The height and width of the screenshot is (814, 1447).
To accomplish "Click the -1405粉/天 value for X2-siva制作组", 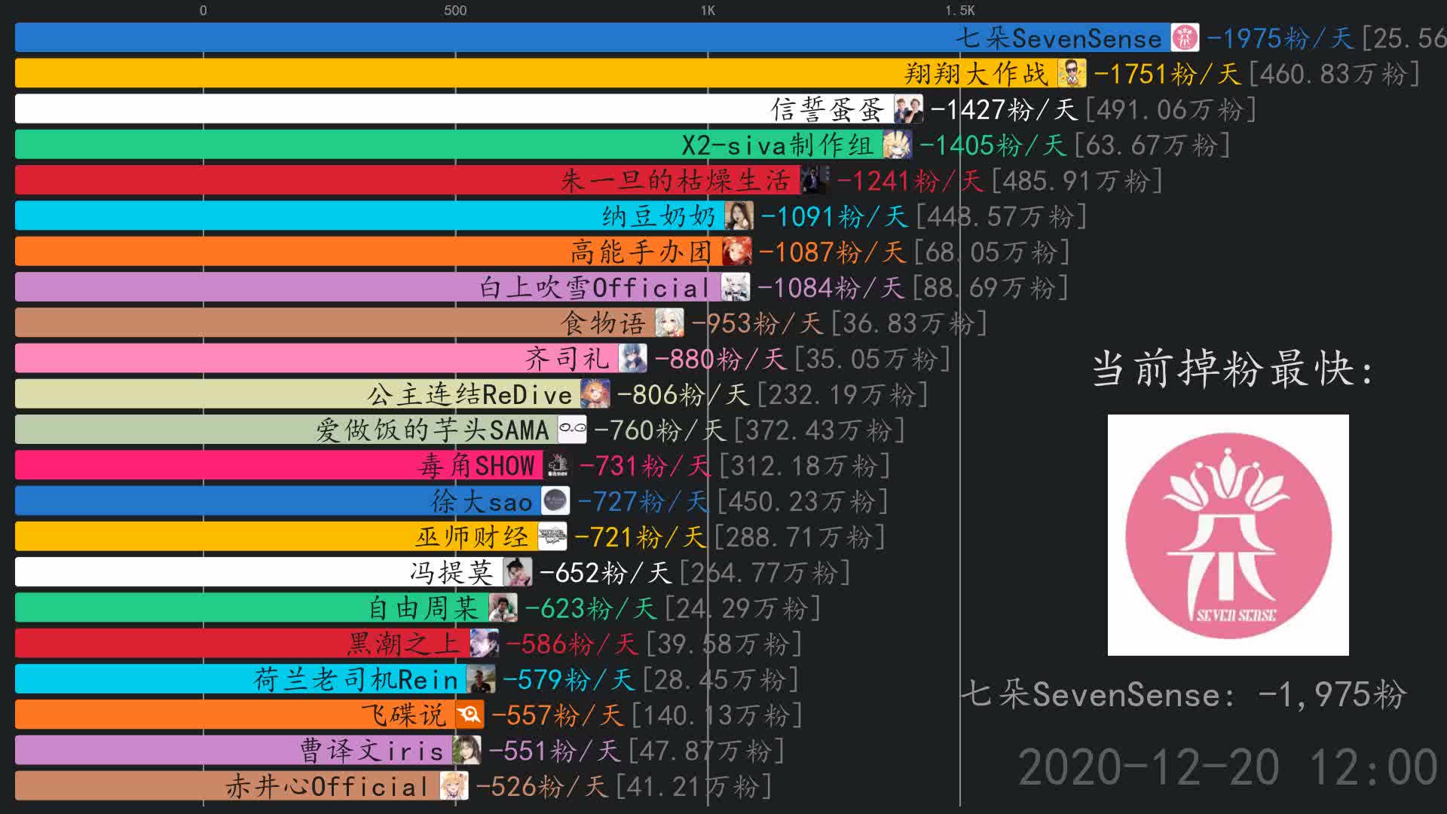I will click(993, 145).
